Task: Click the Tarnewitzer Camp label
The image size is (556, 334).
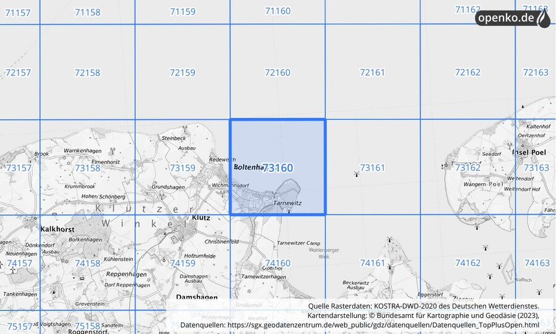Action: [298, 243]
